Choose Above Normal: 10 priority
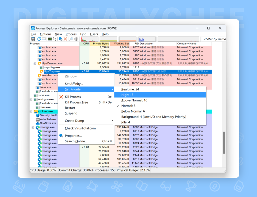The image size is (257, 197). (160, 100)
